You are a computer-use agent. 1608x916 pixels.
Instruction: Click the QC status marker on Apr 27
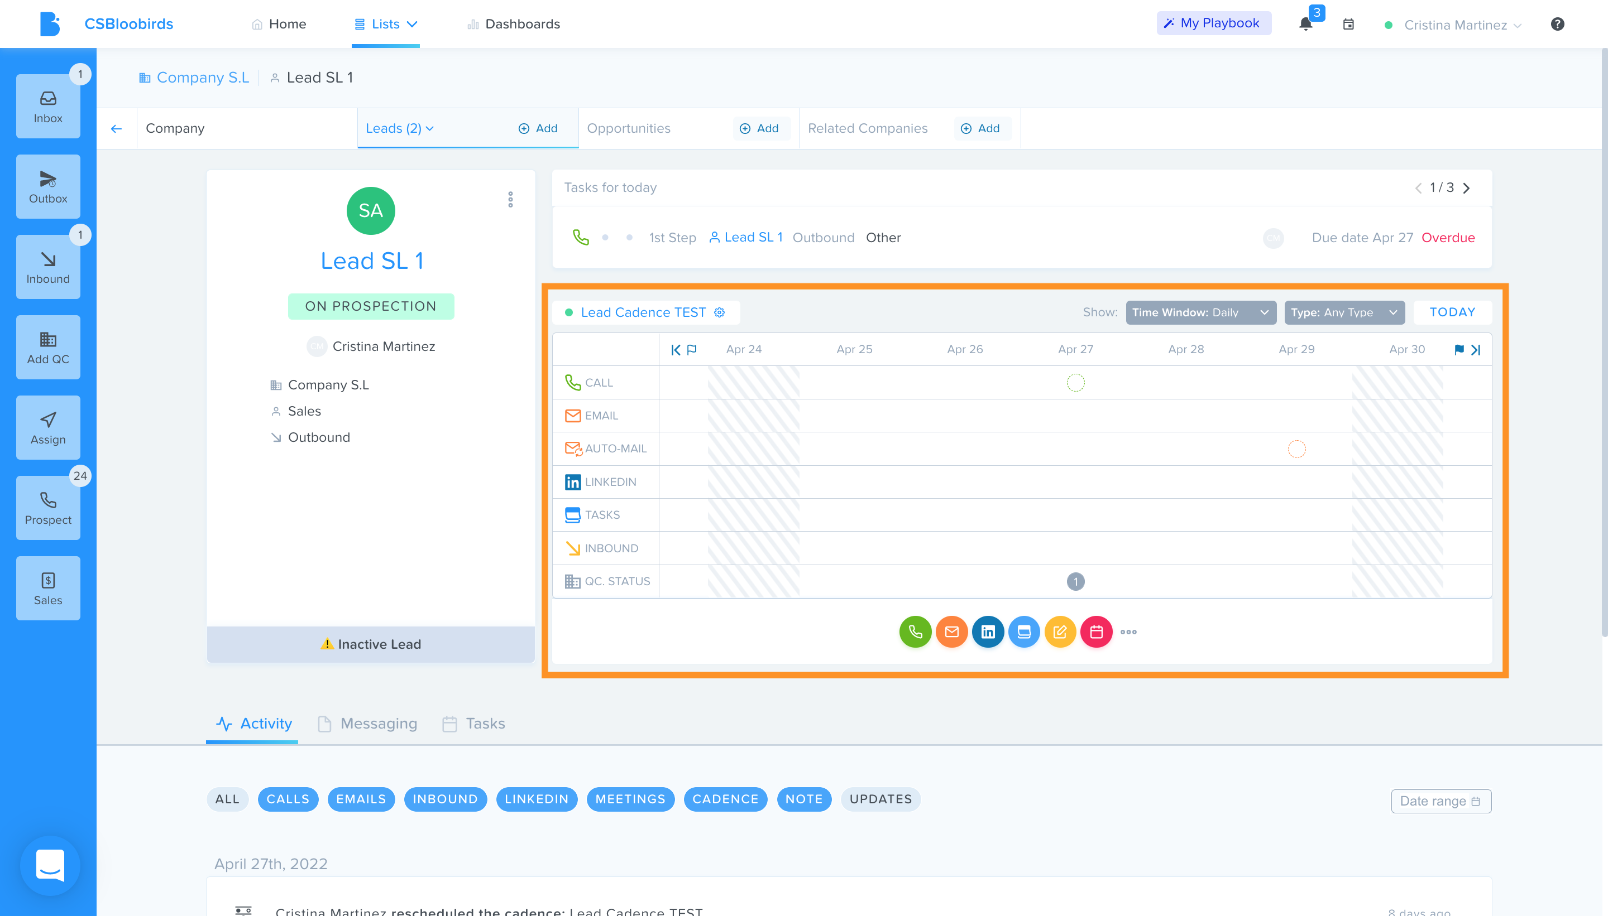1075,581
